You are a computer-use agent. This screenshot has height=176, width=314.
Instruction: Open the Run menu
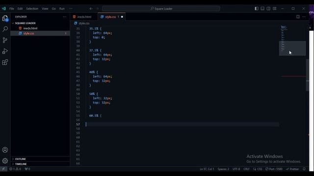coord(62,9)
